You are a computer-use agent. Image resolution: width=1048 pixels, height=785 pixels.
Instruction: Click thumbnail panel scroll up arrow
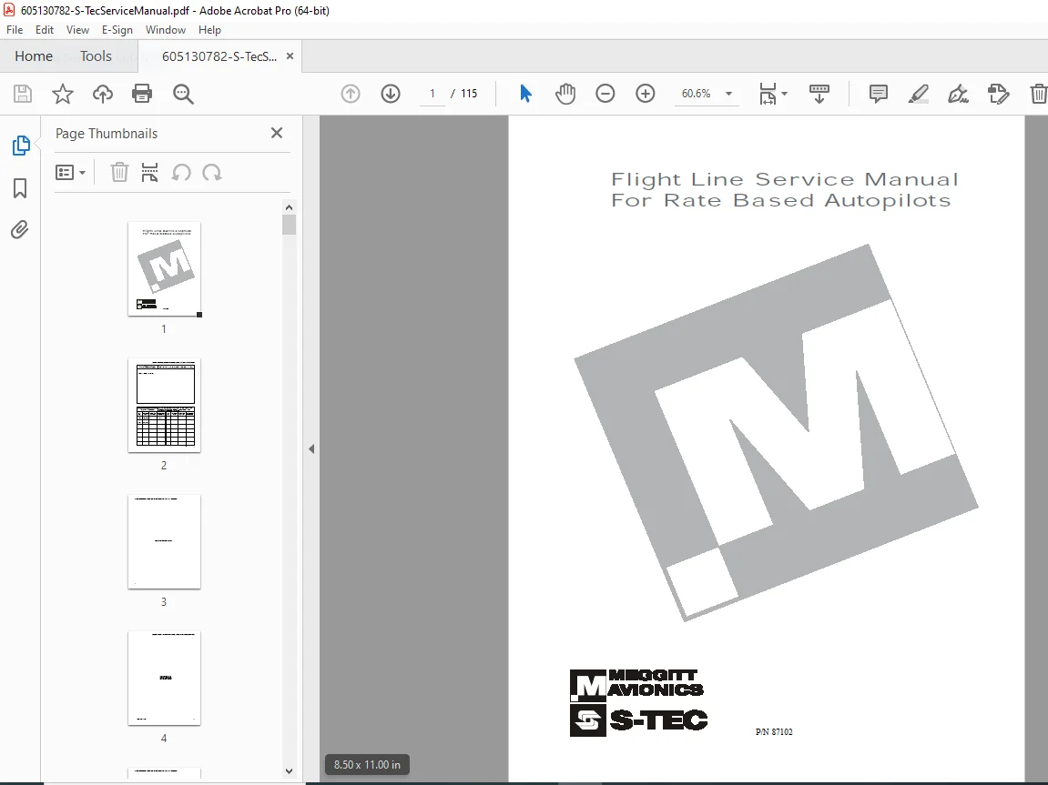pyautogui.click(x=289, y=207)
